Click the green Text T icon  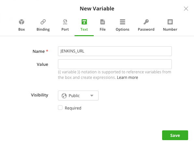[84, 22]
